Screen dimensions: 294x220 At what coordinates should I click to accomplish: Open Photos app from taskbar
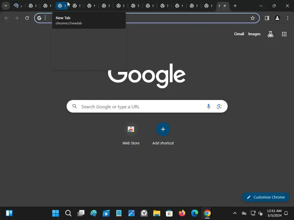click(131, 213)
